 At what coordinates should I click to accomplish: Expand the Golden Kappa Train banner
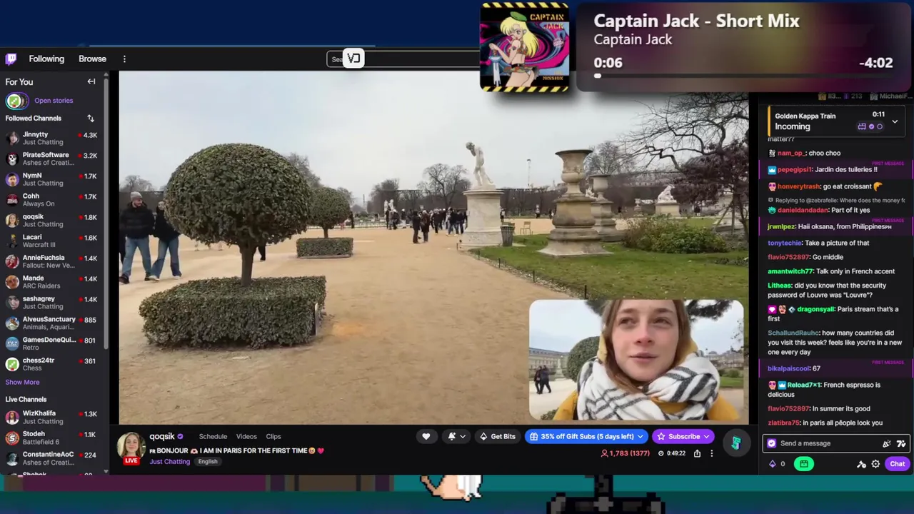[x=895, y=122]
